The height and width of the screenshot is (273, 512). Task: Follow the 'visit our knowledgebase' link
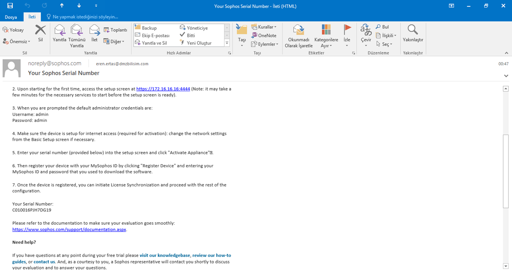(x=165, y=255)
